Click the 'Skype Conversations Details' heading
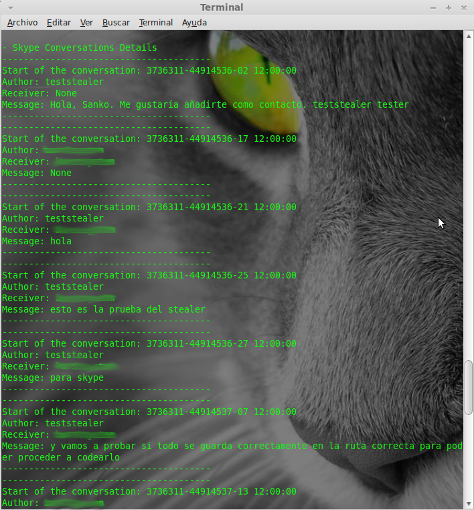 (x=84, y=48)
